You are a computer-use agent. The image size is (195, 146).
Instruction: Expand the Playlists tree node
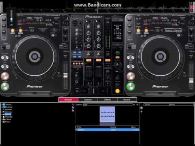[x=2, y=117]
